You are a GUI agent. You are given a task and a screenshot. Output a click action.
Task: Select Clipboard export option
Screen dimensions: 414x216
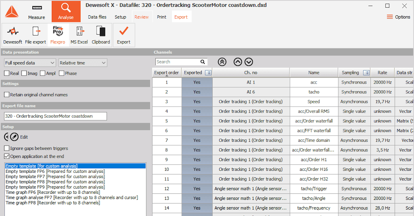[101, 35]
